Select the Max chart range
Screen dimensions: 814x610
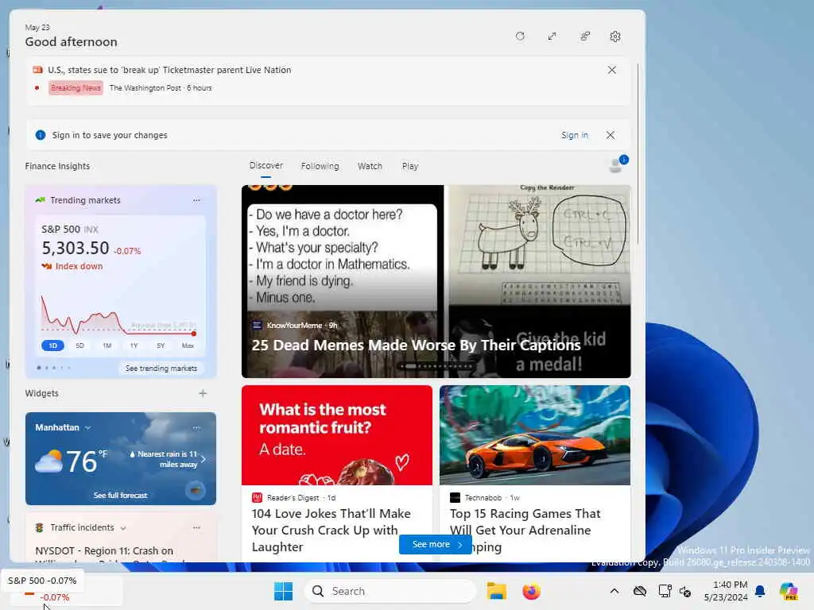point(188,346)
